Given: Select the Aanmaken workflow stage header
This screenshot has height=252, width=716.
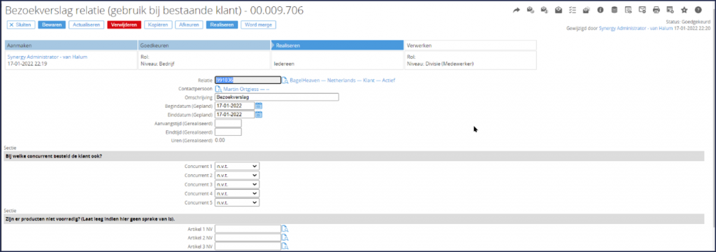Looking at the screenshot, I should (71, 45).
